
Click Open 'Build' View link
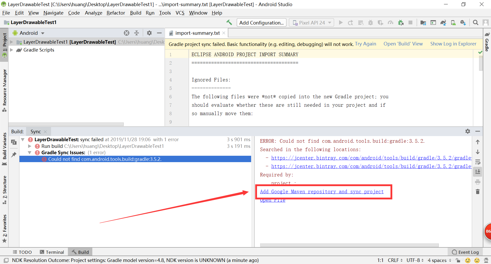click(403, 44)
